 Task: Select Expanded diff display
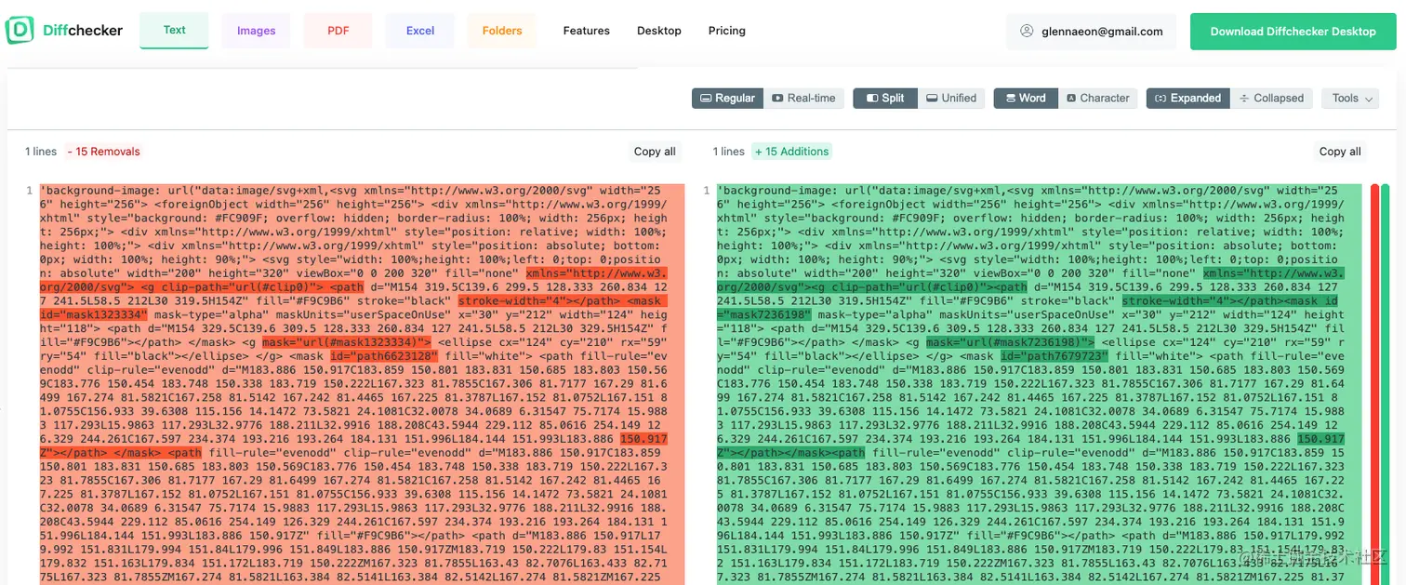1187,98
